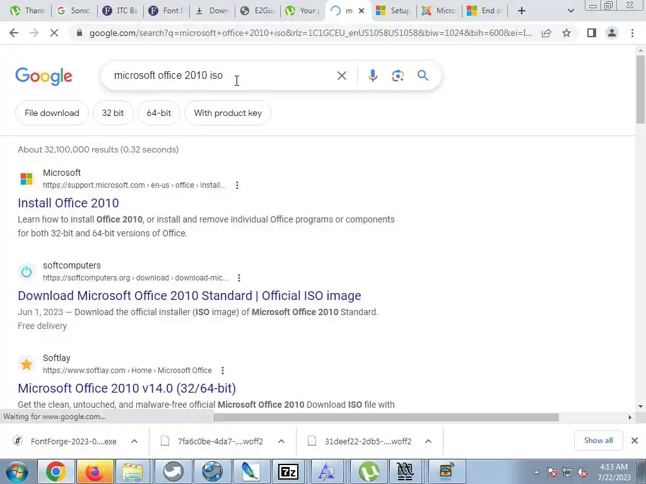Switch to the End o tab
The image size is (646, 484).
coord(484,11)
